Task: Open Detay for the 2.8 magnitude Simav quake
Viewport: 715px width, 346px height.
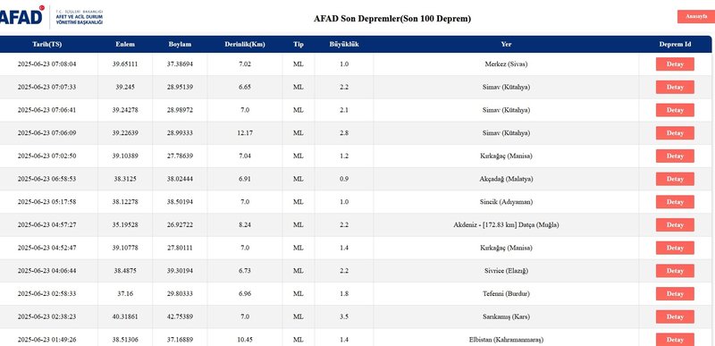Action: [x=675, y=133]
